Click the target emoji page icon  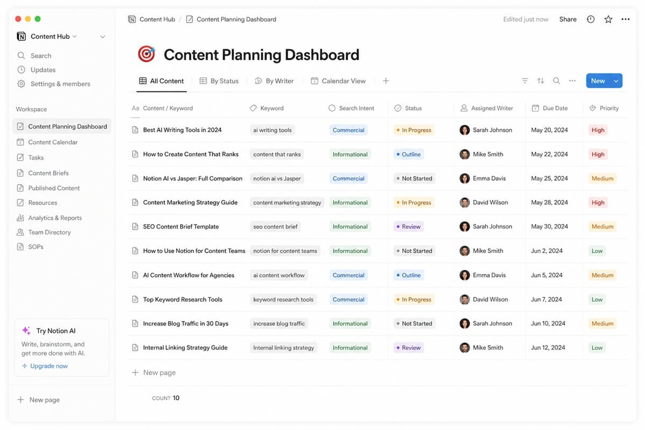point(146,54)
